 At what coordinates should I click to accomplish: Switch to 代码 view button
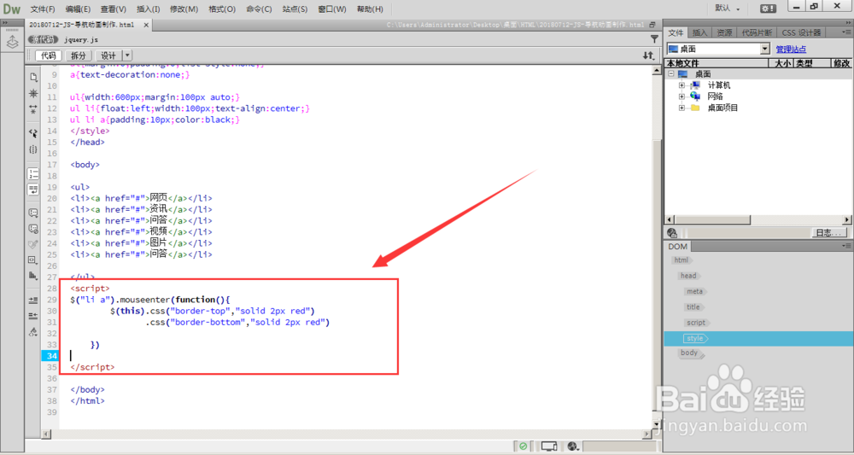coord(49,55)
